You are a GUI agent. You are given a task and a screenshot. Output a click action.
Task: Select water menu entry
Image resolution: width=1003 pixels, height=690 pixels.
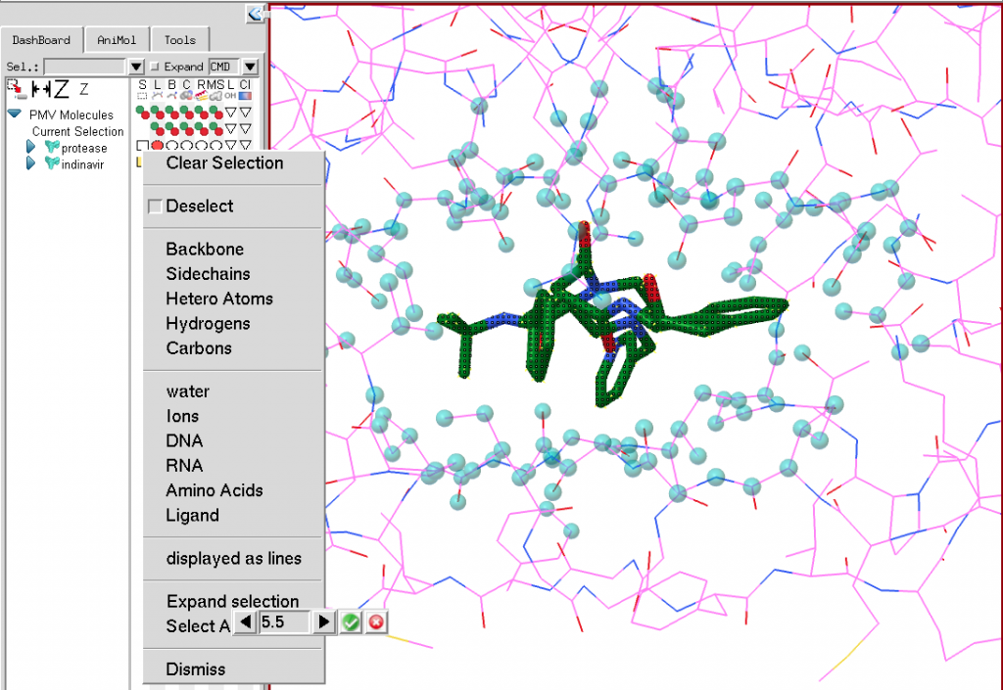pyautogui.click(x=187, y=391)
